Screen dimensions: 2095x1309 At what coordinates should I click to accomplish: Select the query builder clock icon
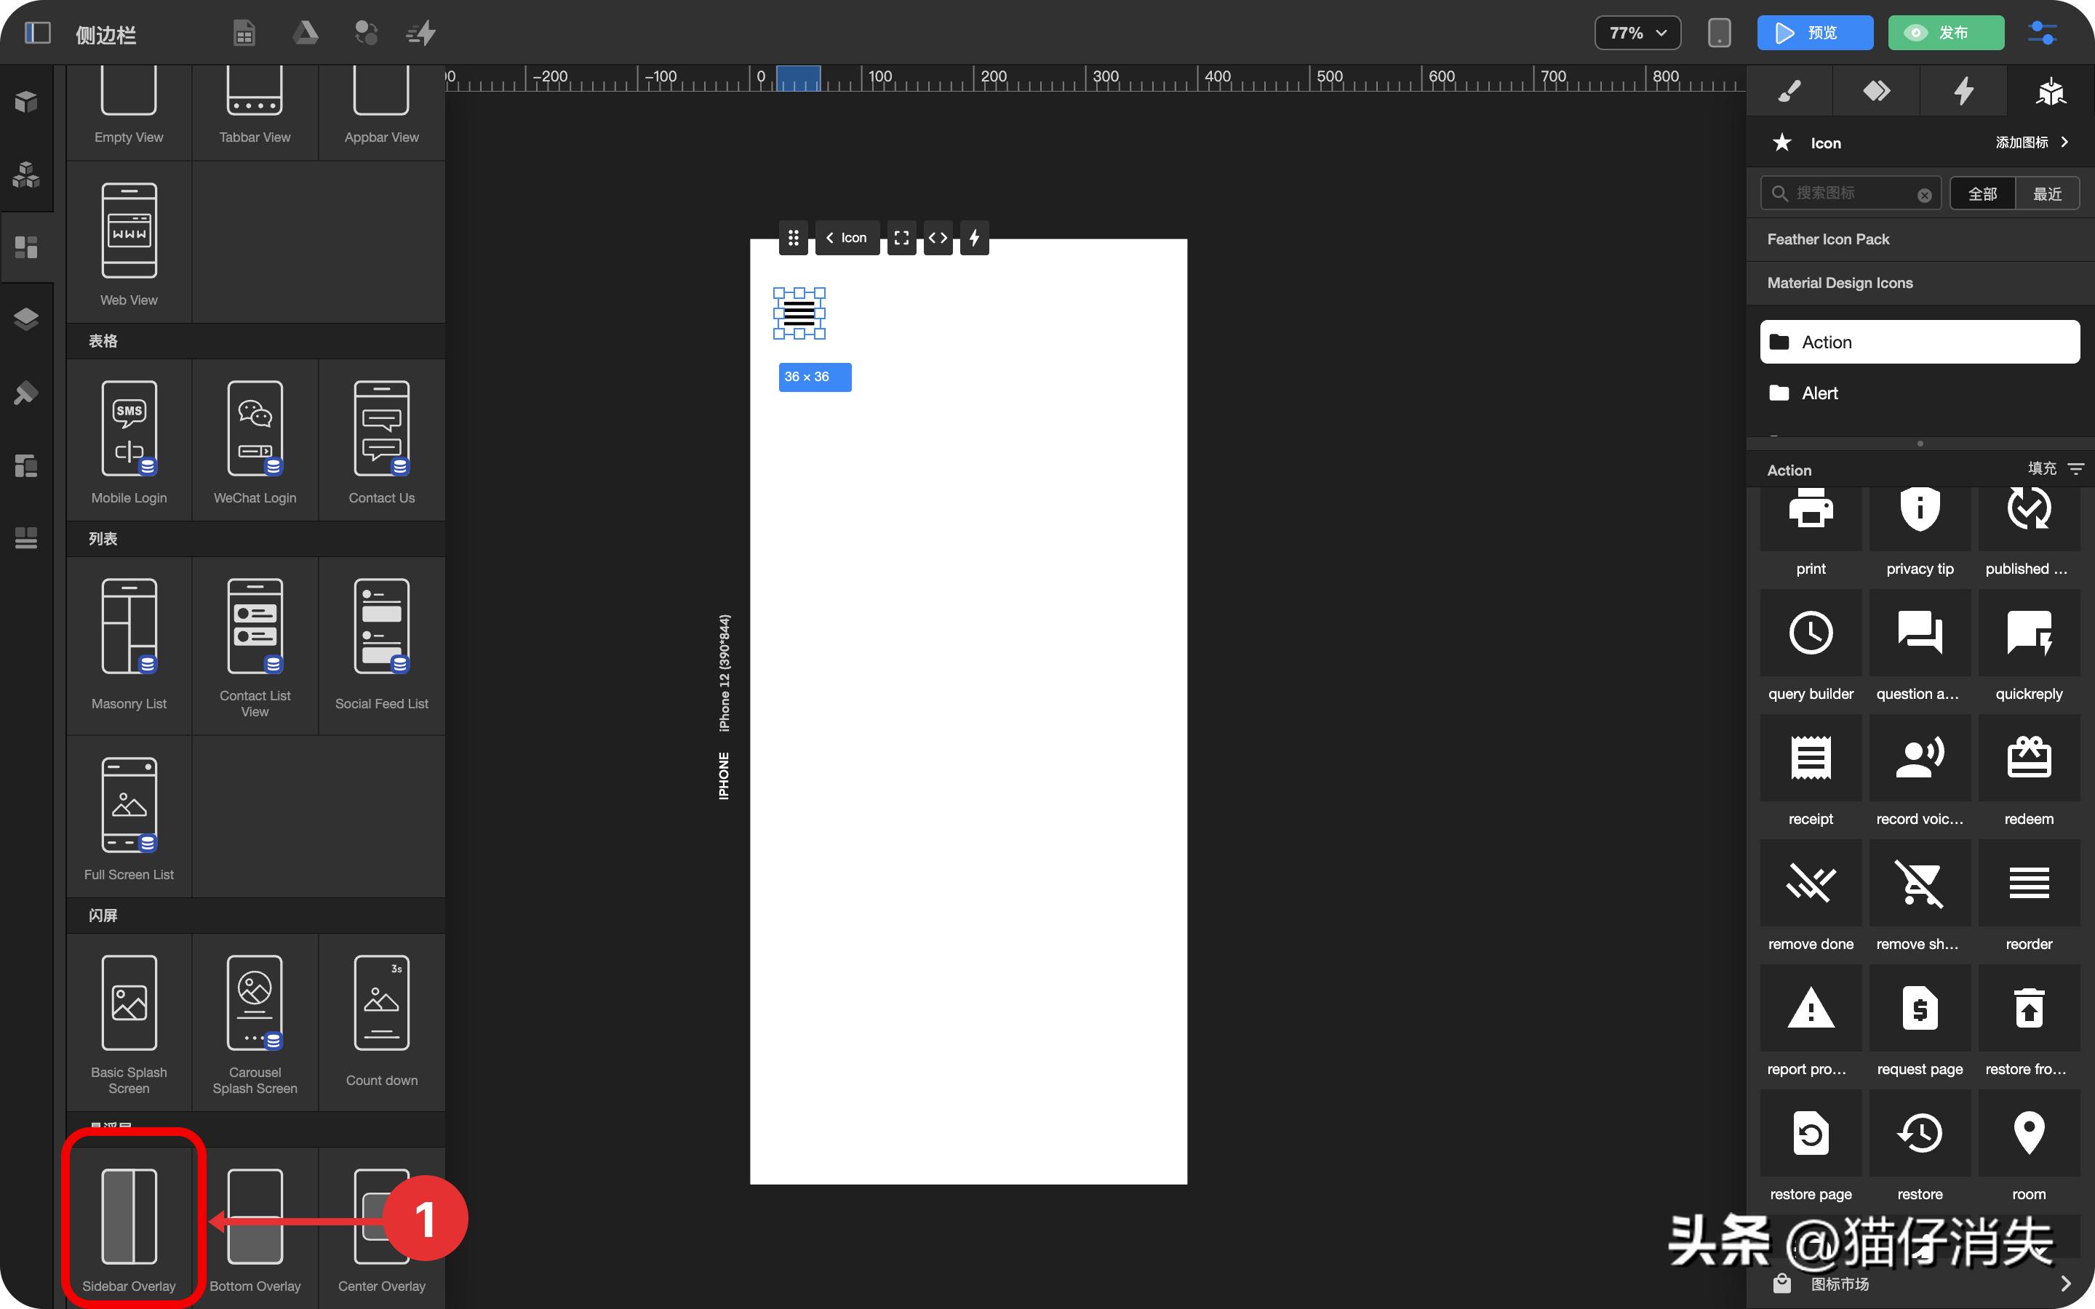(x=1810, y=633)
